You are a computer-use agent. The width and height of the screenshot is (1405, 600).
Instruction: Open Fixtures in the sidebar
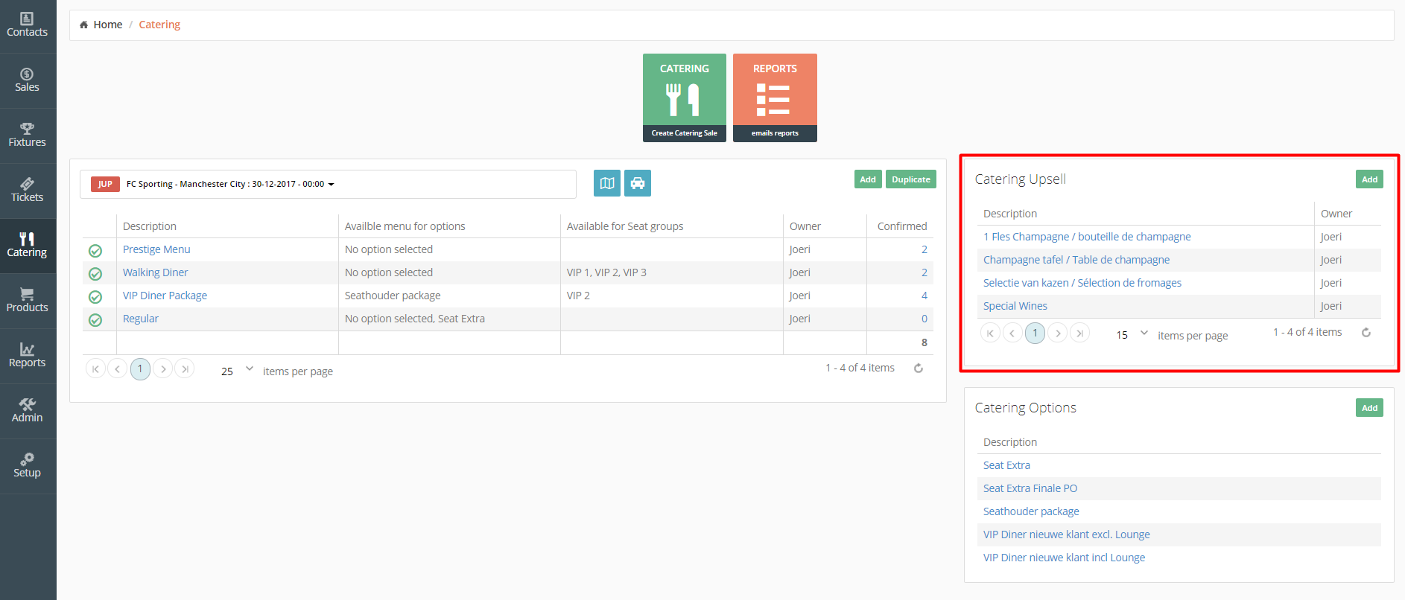pyautogui.click(x=28, y=136)
